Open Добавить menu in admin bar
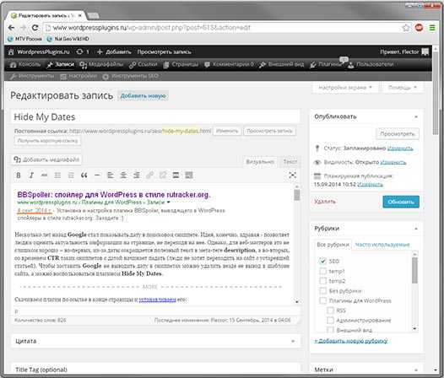 114,51
